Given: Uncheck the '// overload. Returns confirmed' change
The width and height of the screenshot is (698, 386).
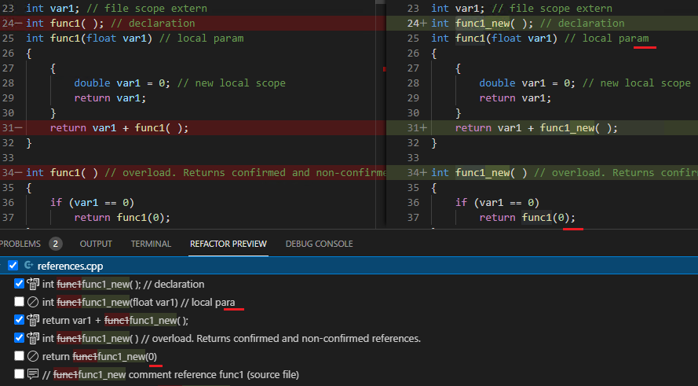Looking at the screenshot, I should [x=19, y=338].
